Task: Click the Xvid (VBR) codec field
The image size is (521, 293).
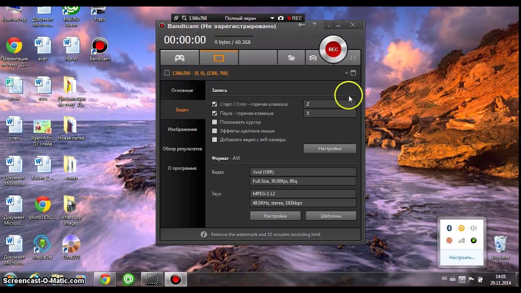Action: 303,172
